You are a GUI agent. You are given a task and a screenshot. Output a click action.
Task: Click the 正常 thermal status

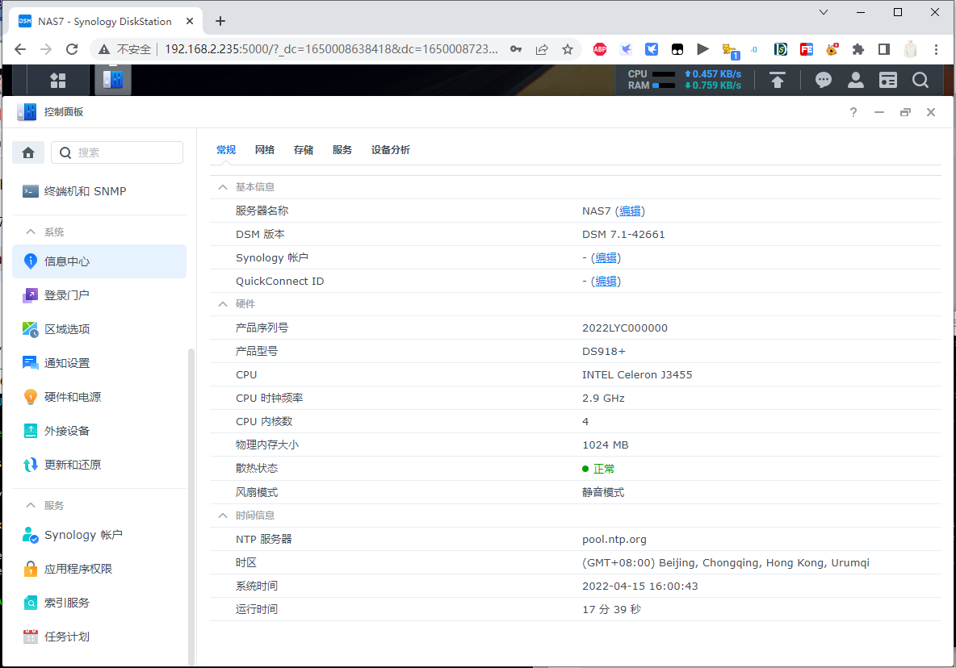point(604,469)
